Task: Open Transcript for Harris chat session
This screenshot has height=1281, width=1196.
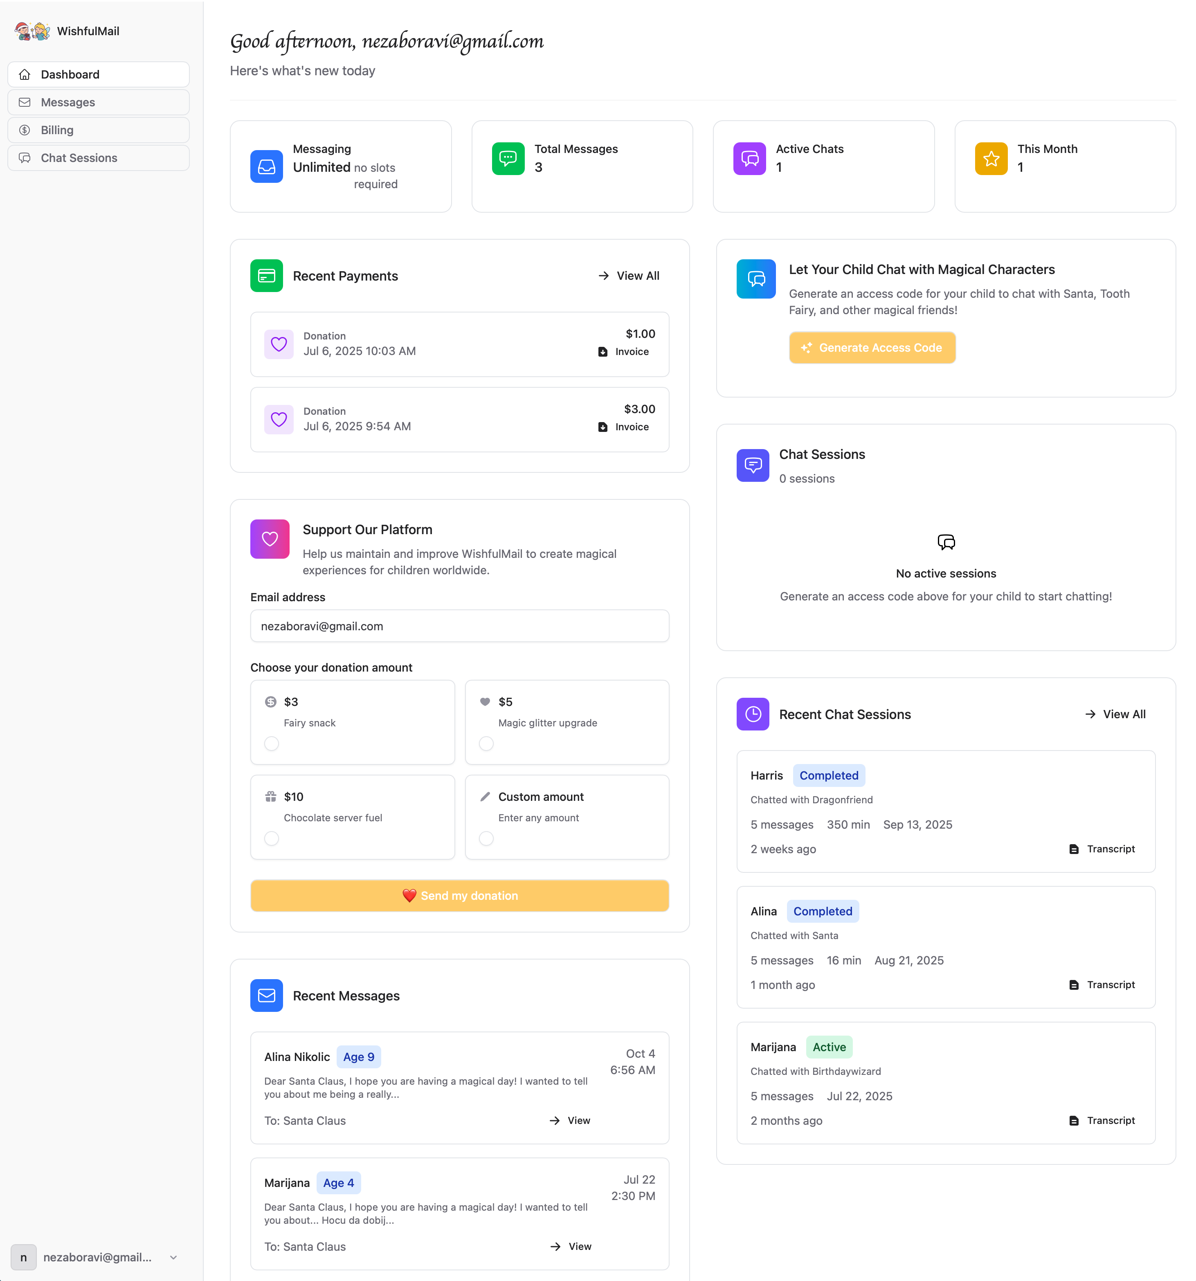Action: click(x=1102, y=849)
